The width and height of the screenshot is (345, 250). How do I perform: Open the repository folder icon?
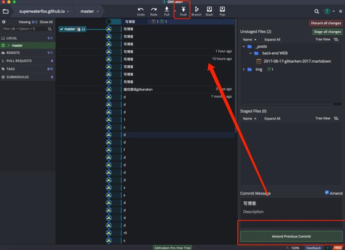(6, 11)
